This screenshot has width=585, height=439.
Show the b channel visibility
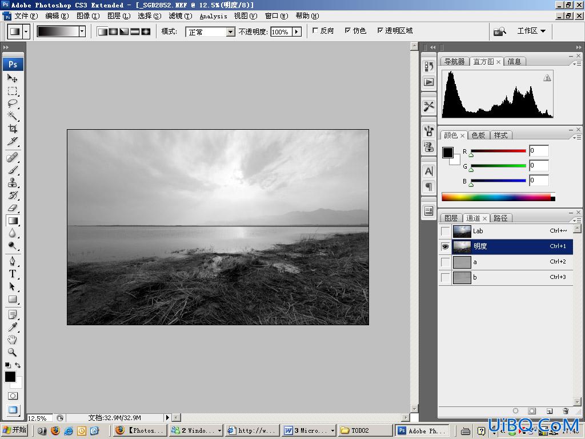coord(446,277)
